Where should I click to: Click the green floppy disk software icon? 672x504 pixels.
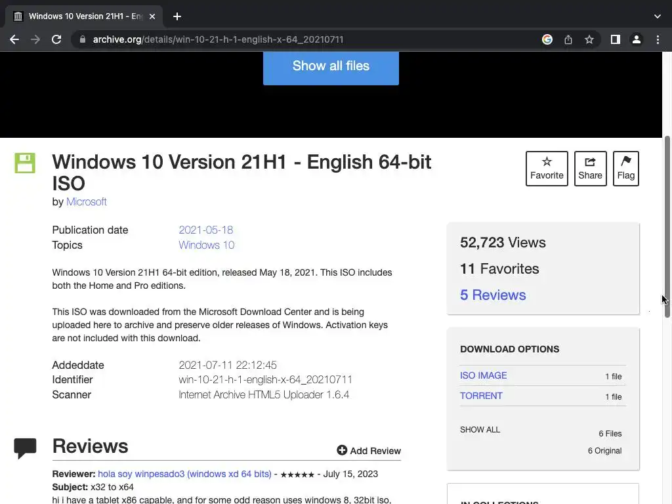(25, 163)
